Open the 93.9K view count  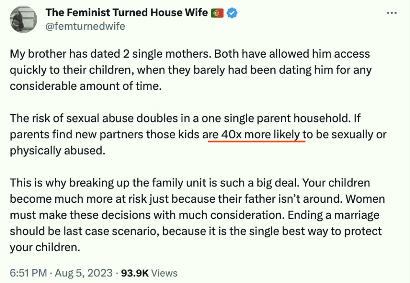[135, 273]
